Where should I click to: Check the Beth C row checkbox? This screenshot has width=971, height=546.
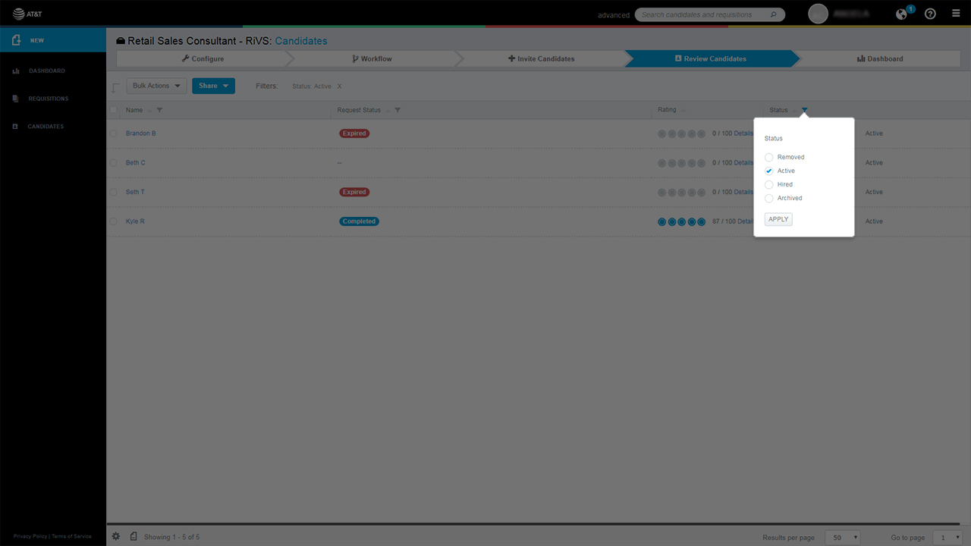pyautogui.click(x=114, y=162)
